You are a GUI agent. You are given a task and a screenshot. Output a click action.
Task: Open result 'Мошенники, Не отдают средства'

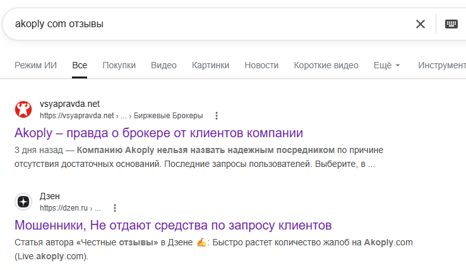pyautogui.click(x=173, y=225)
